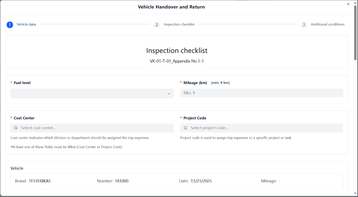358x197 pixels.
Task: Click the cost center description text
Action: click(80, 138)
